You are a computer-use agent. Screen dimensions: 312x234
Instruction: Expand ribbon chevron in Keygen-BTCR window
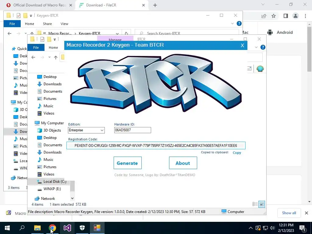click(232, 23)
